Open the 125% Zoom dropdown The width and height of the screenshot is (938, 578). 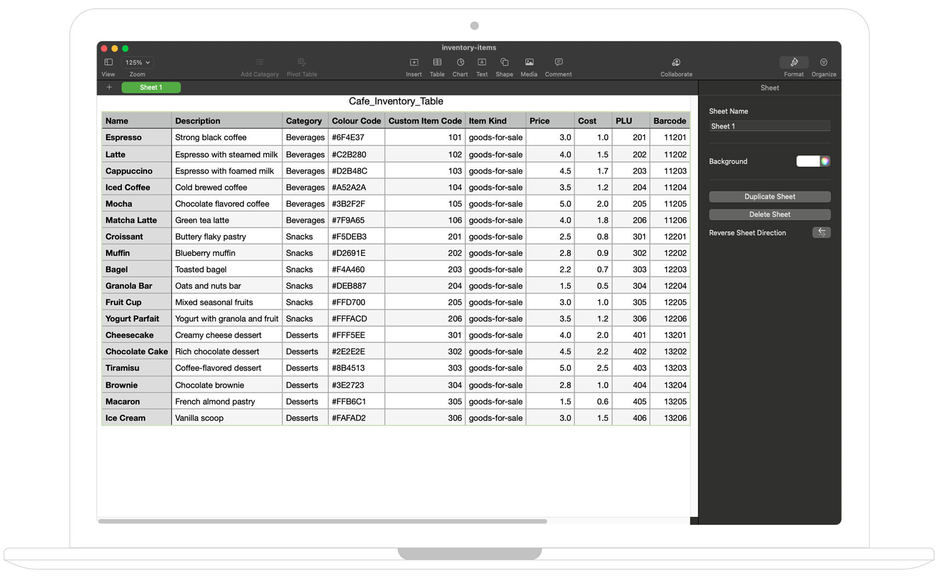tap(136, 62)
